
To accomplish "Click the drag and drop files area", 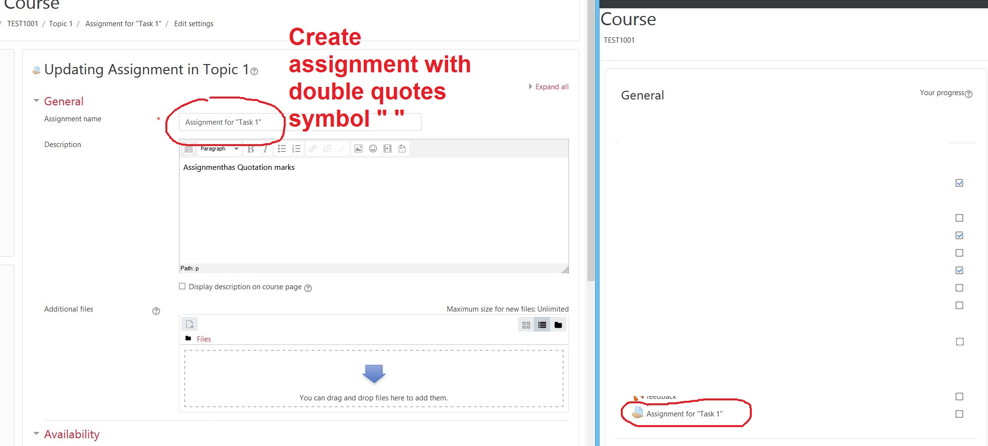I will pyautogui.click(x=373, y=379).
